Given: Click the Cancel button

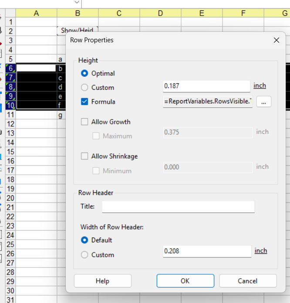Looking at the screenshot, I should click(x=248, y=281).
